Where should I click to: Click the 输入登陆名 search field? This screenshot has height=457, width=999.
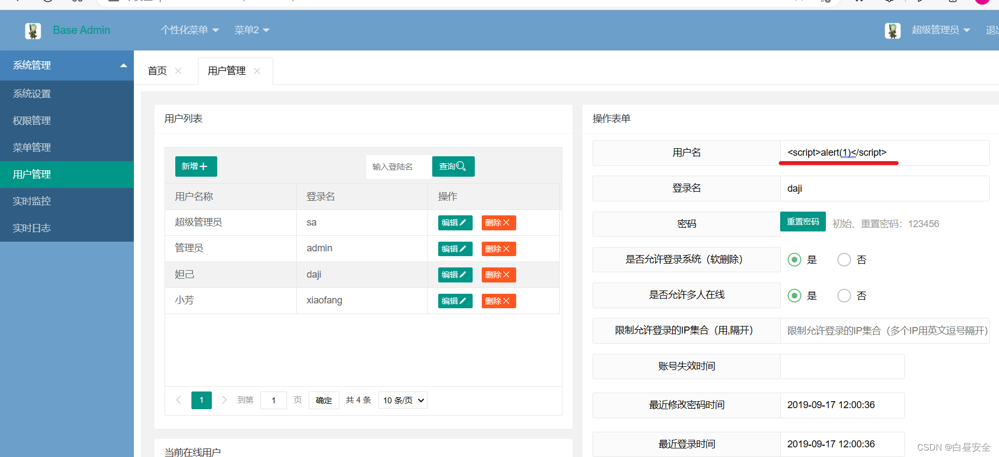[x=398, y=166]
